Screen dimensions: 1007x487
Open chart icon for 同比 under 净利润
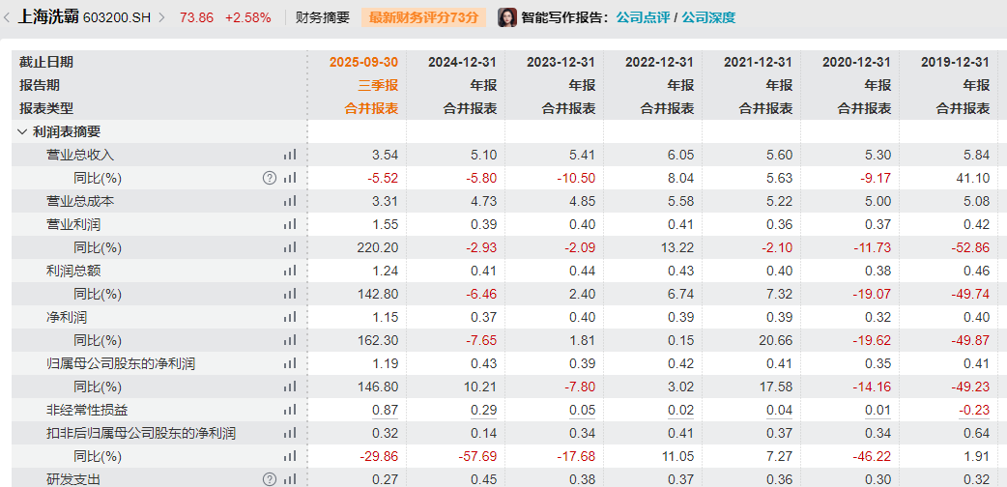tap(290, 340)
